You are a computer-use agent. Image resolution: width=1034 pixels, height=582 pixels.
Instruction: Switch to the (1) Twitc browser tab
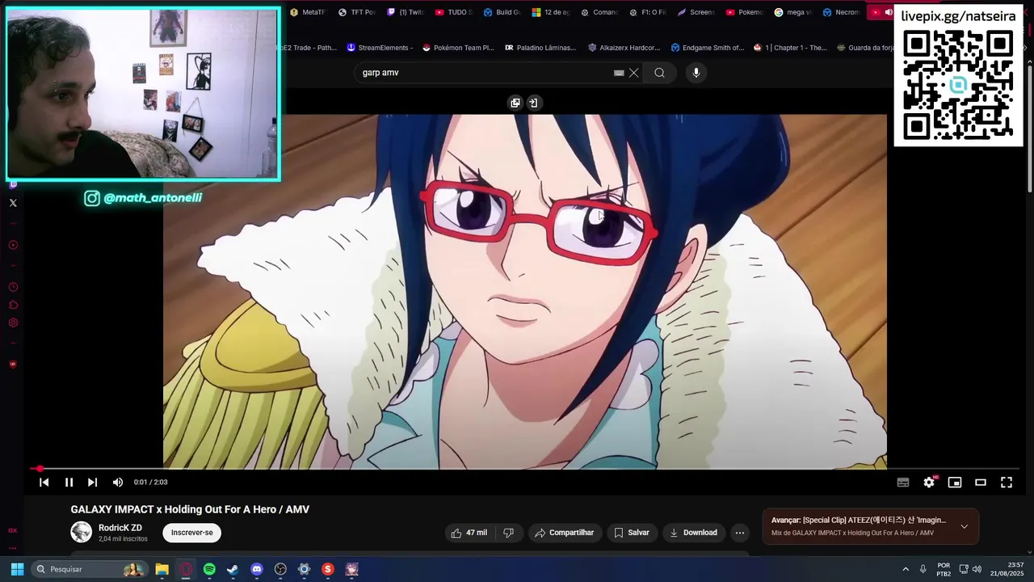pyautogui.click(x=406, y=12)
